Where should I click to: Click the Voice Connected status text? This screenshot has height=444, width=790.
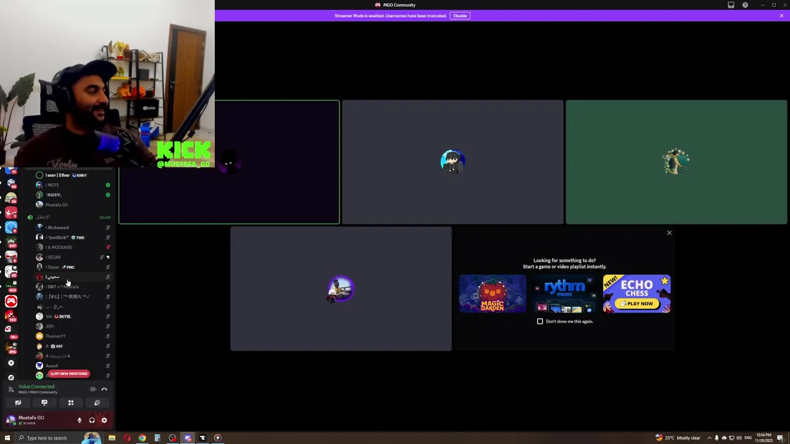[36, 387]
